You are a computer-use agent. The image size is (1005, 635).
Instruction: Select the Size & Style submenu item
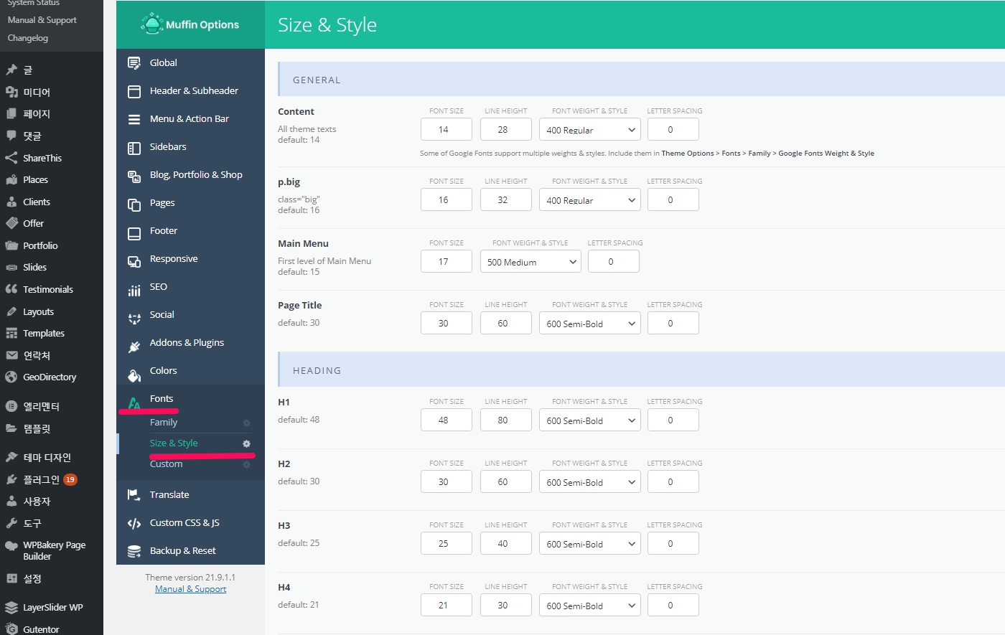point(174,443)
